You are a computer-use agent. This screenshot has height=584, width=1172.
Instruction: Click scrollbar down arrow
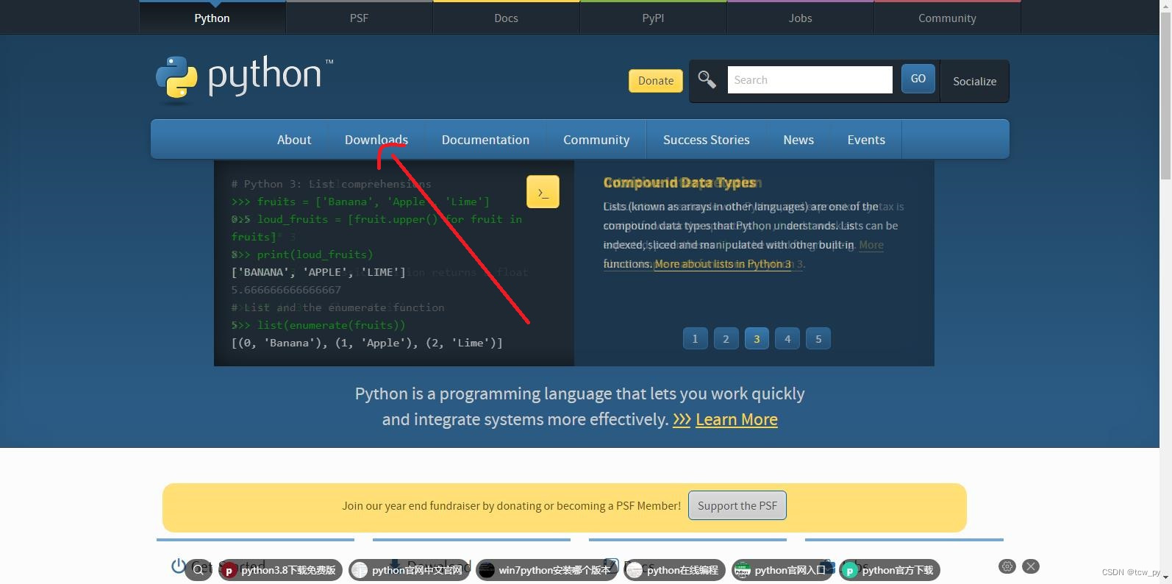pos(1165,578)
